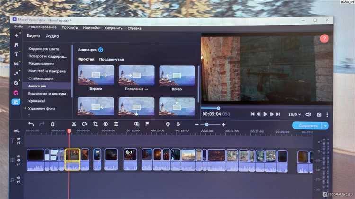
Task: Open the music note sounds panel in sidebar
Action: (x=16, y=45)
